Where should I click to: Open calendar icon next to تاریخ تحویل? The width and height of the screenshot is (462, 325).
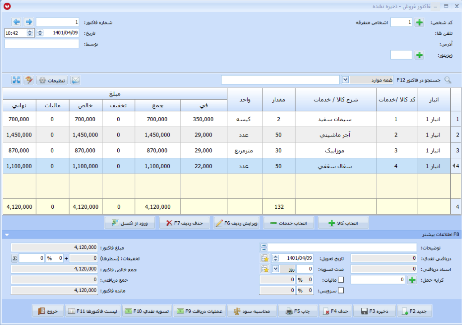click(265, 258)
